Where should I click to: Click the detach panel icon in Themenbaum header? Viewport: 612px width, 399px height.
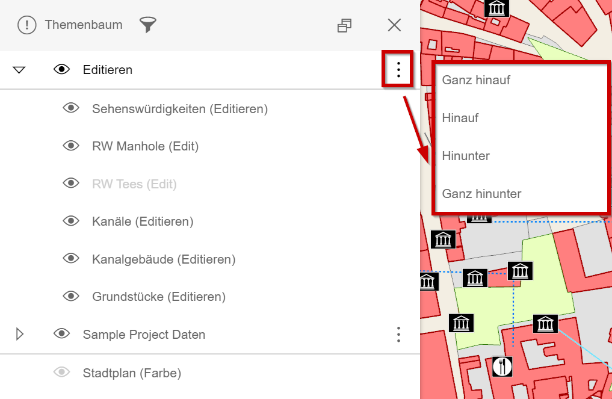coord(344,25)
